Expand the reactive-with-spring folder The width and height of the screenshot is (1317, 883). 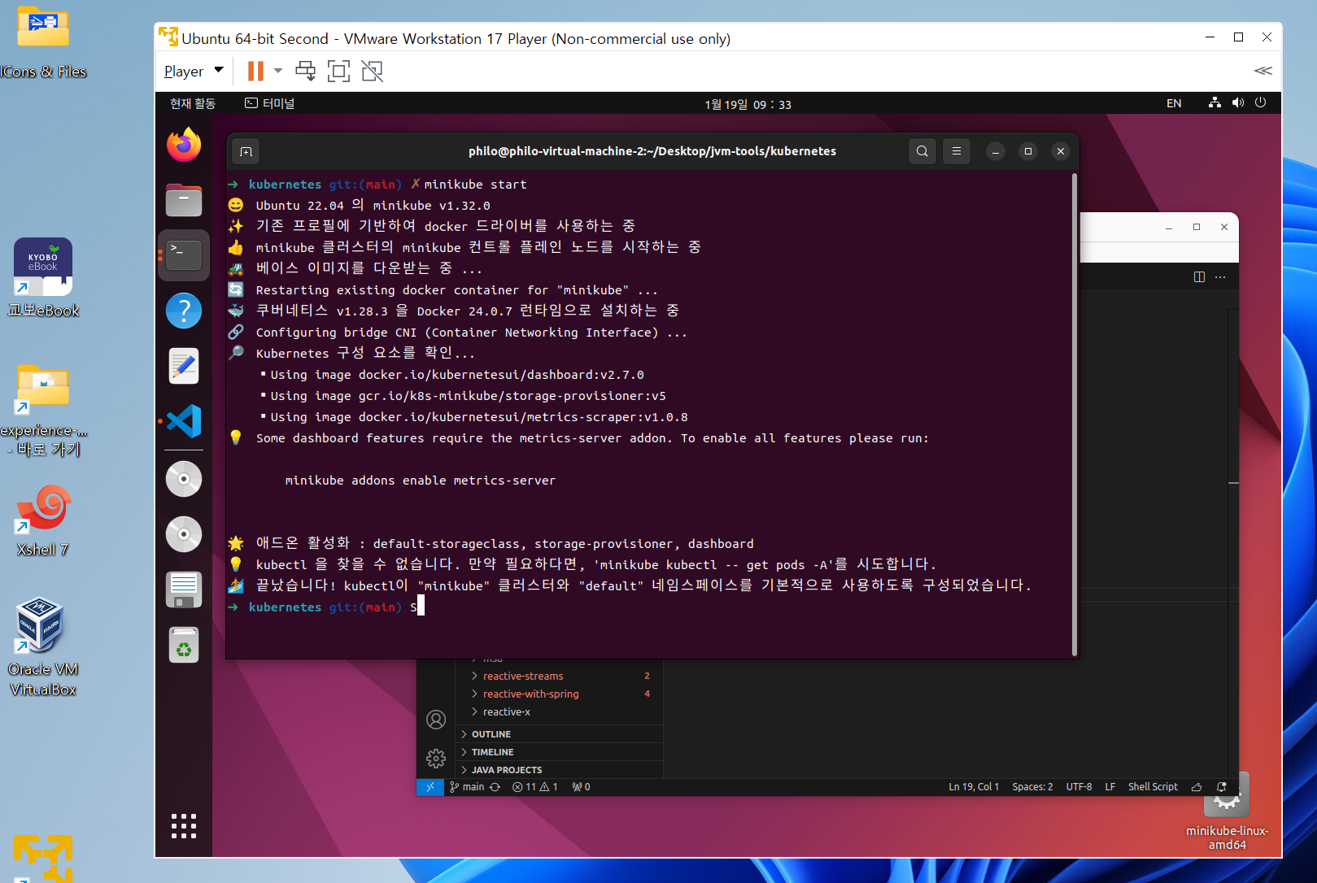click(530, 694)
